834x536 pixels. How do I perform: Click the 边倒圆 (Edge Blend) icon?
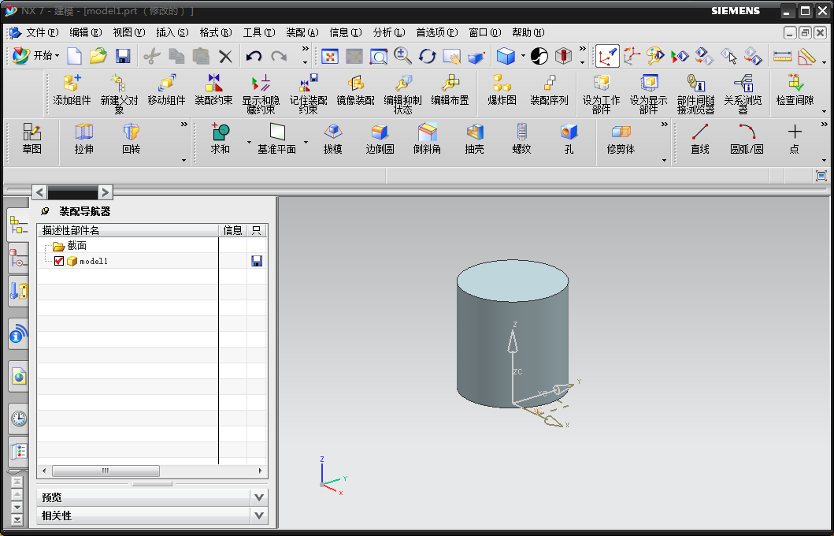tap(380, 136)
